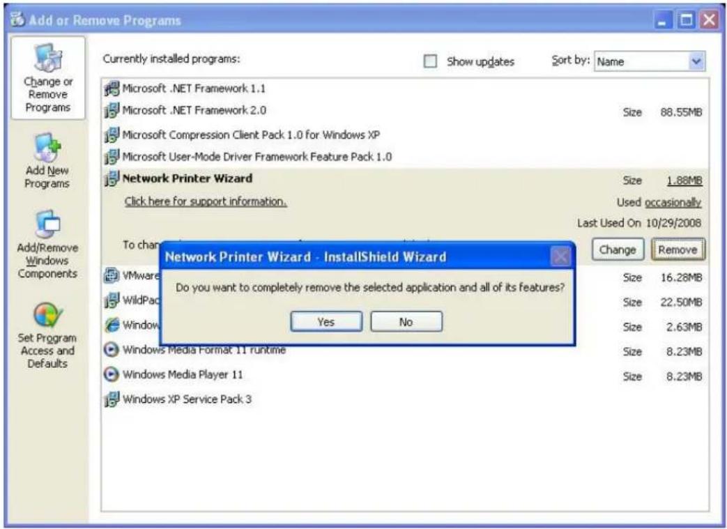Click the 2.63MB size value

point(684,327)
